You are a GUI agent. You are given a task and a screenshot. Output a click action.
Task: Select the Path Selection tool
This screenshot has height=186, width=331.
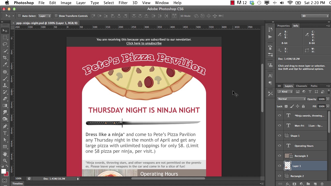(x=5, y=140)
